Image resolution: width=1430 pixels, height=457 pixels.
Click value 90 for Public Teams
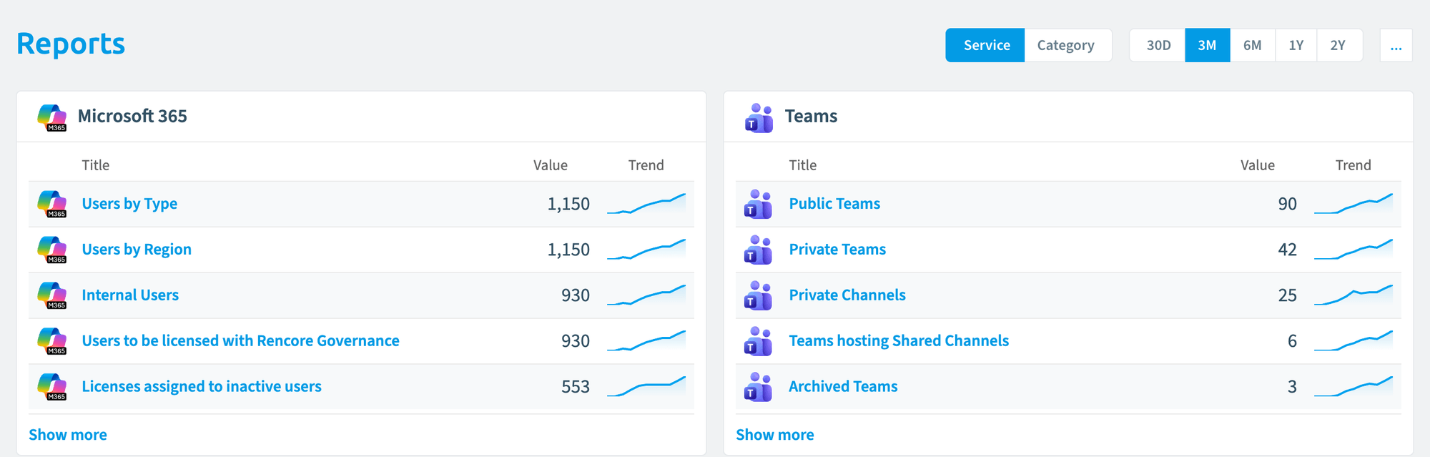click(1288, 204)
